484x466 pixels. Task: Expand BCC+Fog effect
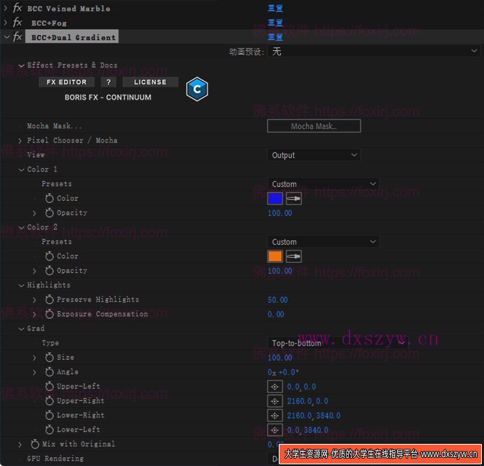[x=5, y=22]
